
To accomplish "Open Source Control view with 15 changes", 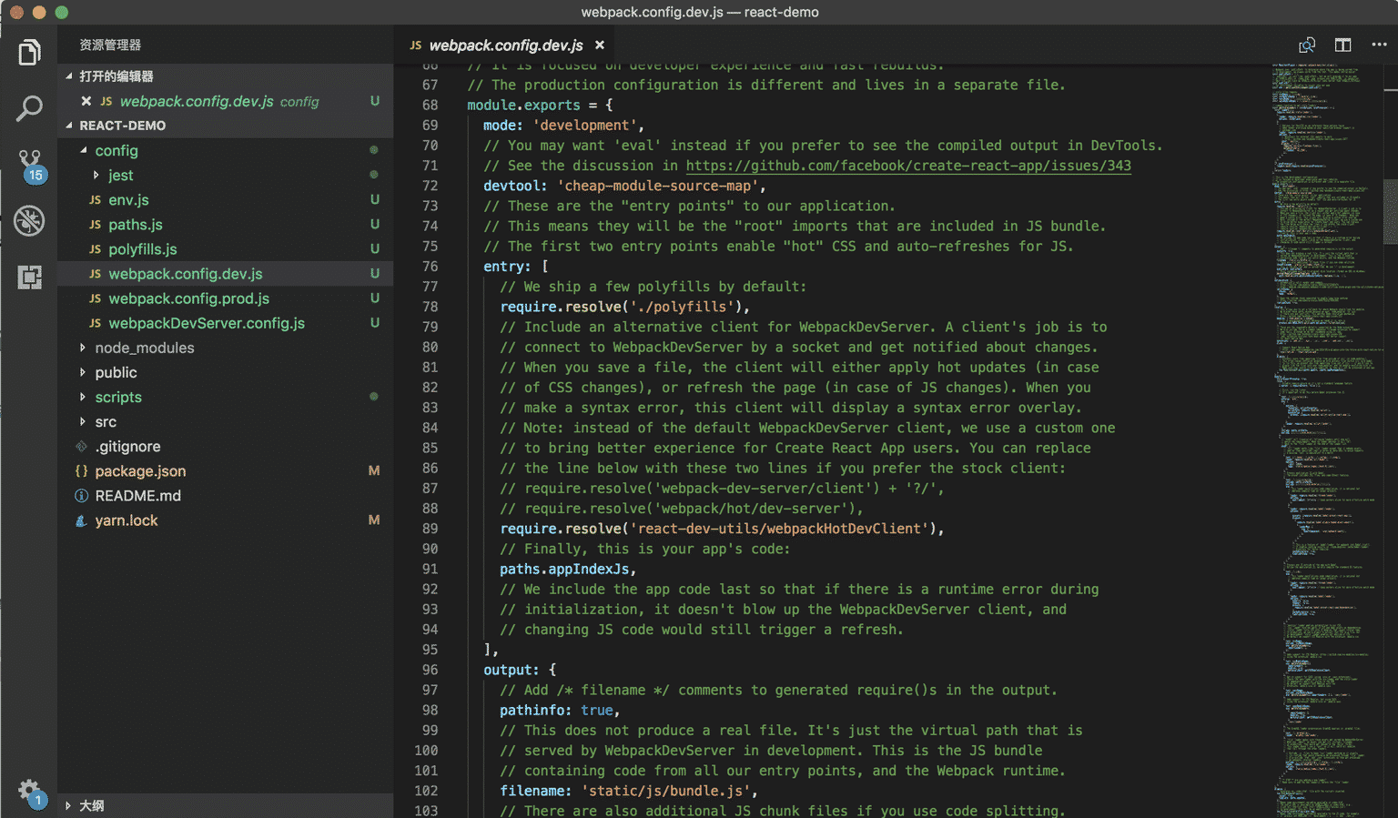I will (30, 166).
